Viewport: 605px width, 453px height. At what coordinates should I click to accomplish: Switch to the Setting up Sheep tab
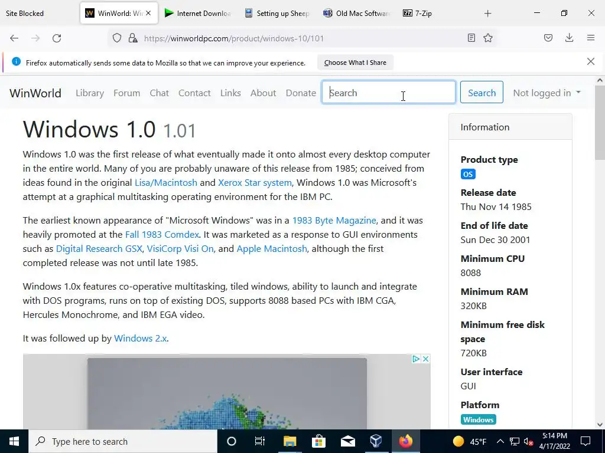278,13
